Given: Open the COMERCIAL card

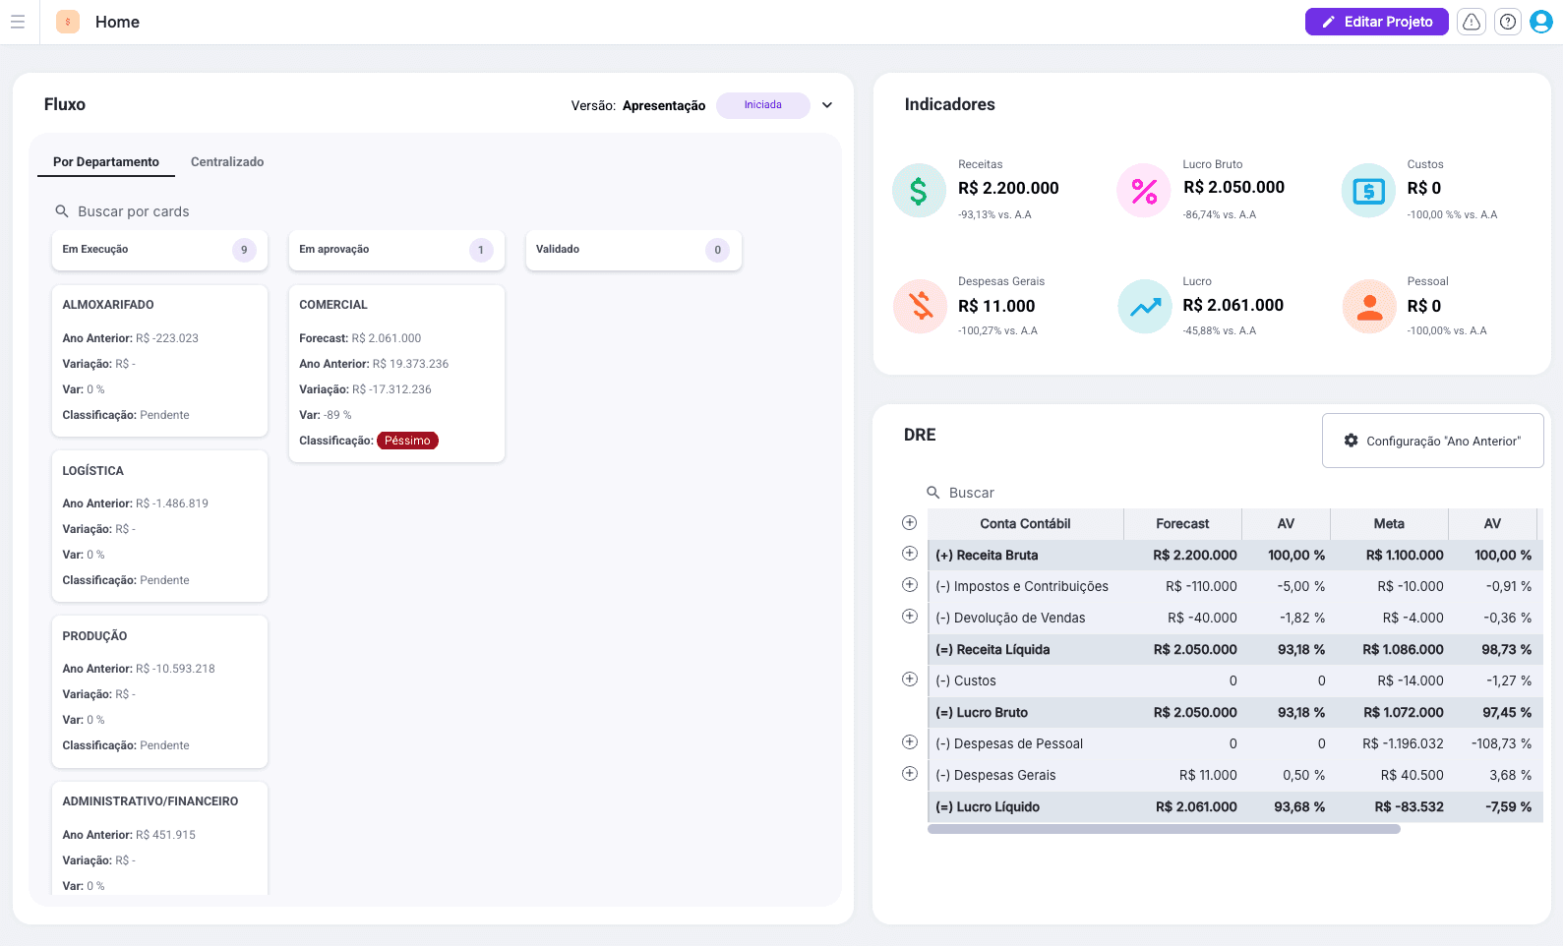Looking at the screenshot, I should tap(396, 374).
